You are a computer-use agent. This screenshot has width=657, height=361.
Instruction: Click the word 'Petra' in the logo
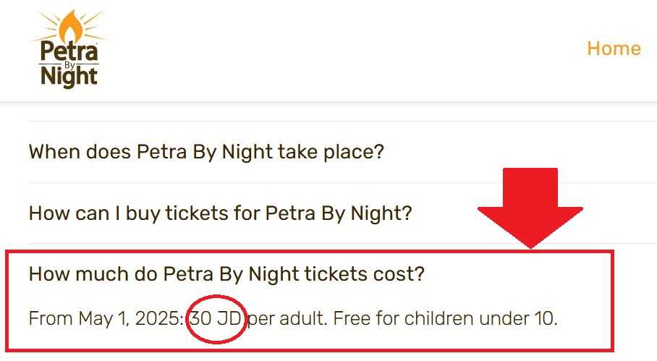coord(69,51)
